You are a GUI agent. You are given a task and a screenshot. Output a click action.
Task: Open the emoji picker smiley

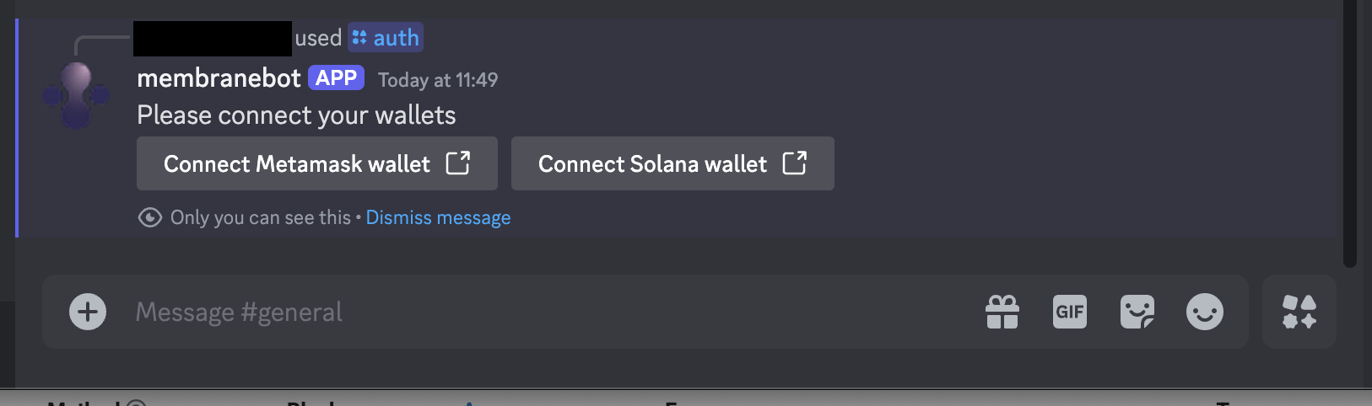(x=1205, y=312)
